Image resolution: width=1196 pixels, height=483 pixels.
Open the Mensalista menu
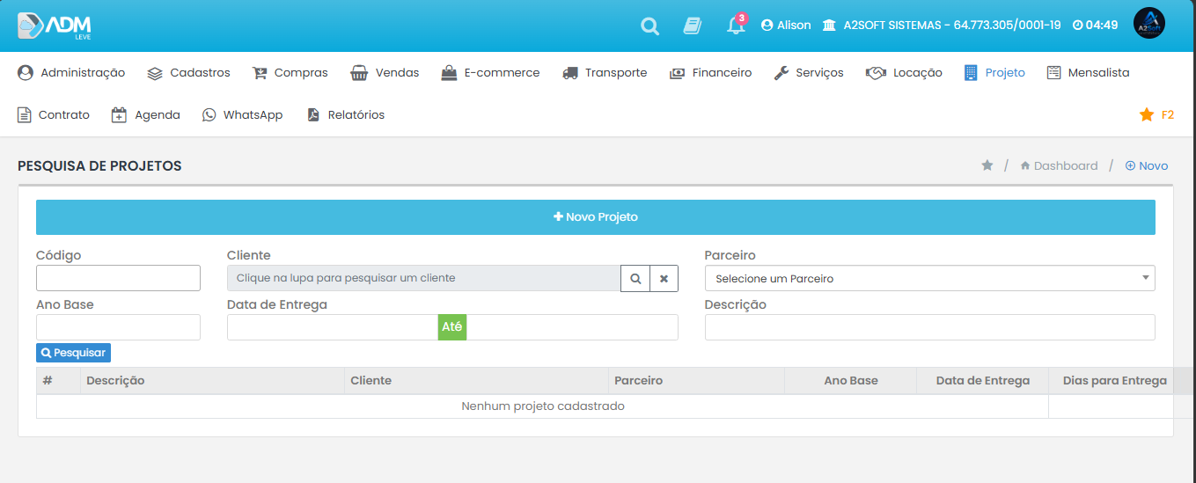click(x=1088, y=73)
